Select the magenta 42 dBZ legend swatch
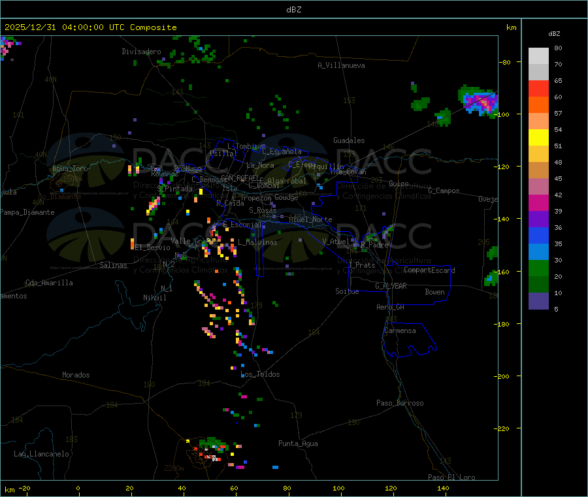 point(538,202)
